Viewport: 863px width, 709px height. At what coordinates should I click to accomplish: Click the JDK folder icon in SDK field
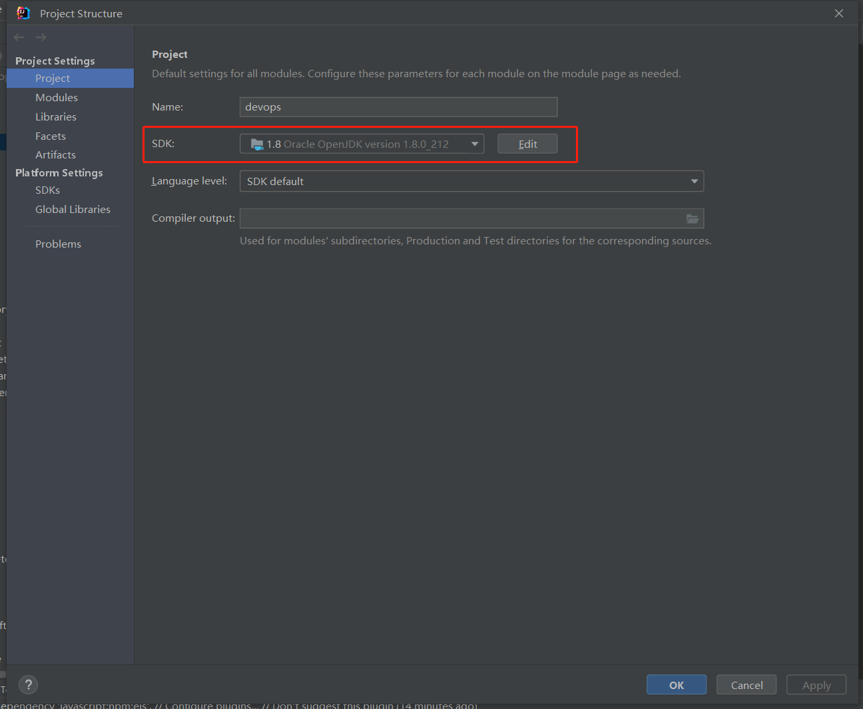256,144
